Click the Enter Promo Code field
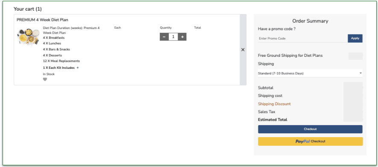The height and width of the screenshot is (167, 378). (302, 38)
